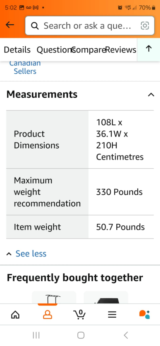Launch the Rufus AI assistant icon
Image resolution: width=160 pixels, height=346 pixels.
pos(144,315)
